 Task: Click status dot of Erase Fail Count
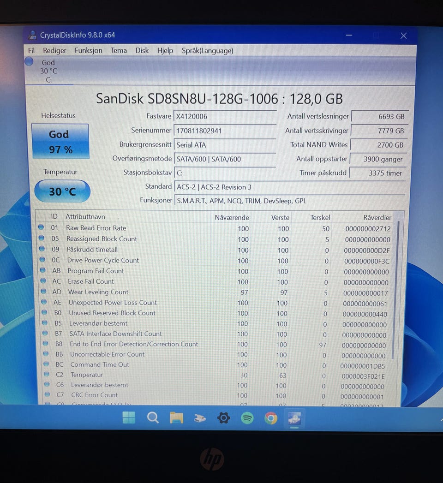[x=43, y=280]
